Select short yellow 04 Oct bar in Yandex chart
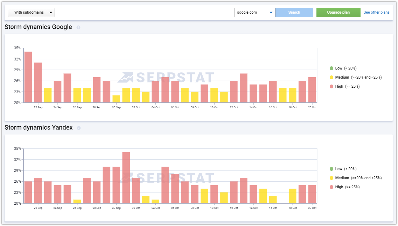Viewport: 398px width, 226px height. pyautogui.click(x=155, y=202)
